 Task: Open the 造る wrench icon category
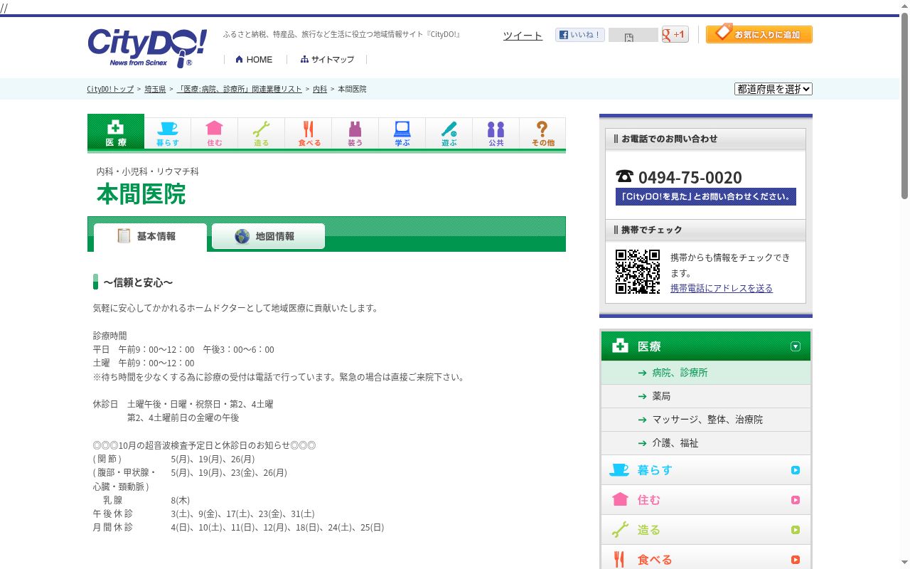click(261, 134)
